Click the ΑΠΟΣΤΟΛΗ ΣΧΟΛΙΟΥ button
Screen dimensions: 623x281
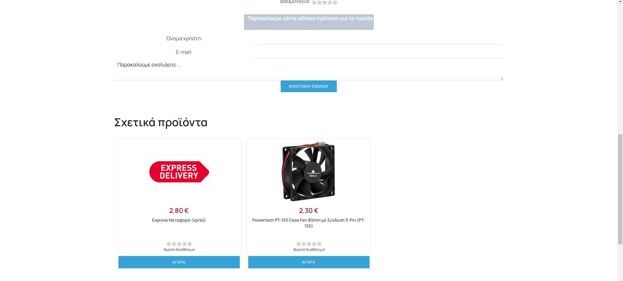309,86
